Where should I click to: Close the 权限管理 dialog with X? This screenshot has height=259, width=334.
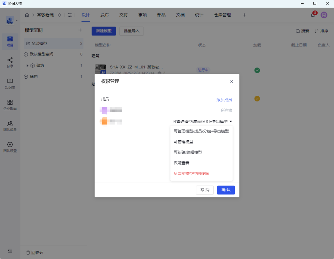coord(232,81)
